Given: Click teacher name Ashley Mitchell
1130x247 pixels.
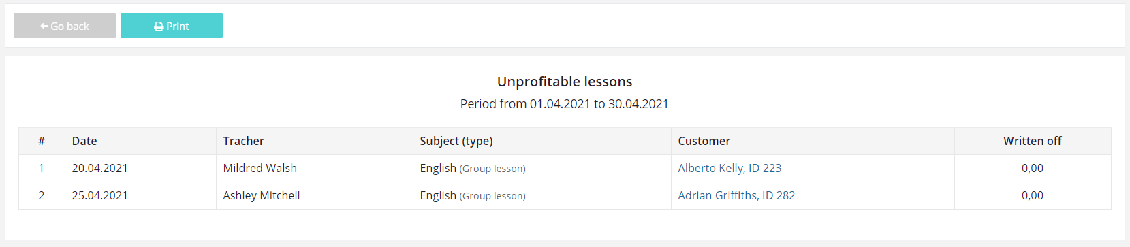Looking at the screenshot, I should click(262, 195).
